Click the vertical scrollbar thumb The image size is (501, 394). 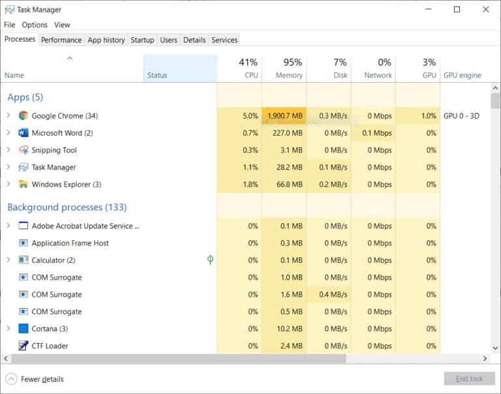(x=495, y=101)
